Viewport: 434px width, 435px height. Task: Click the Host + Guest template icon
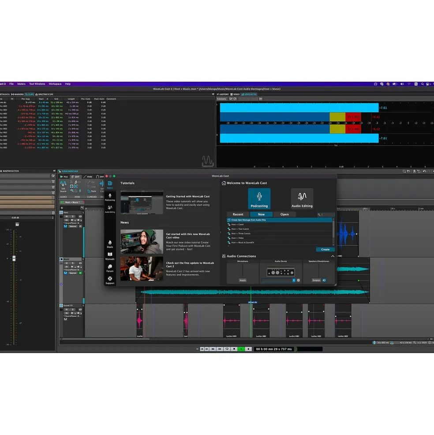point(229,224)
